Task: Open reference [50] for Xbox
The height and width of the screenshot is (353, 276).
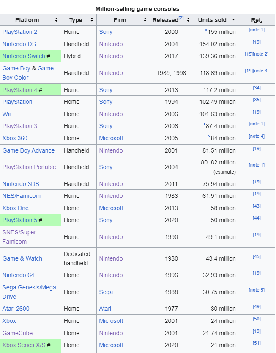Action: click(257, 319)
